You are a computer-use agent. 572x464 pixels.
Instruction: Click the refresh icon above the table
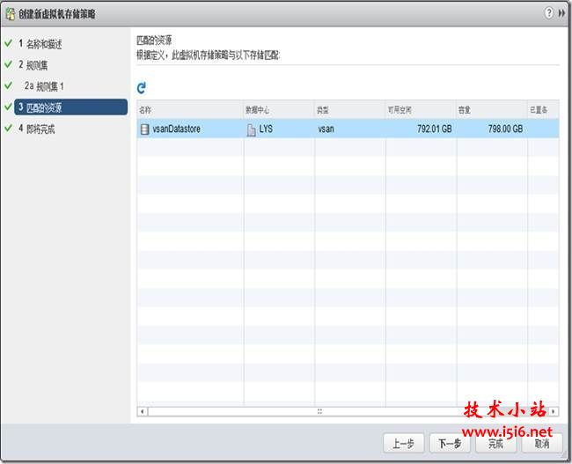pyautogui.click(x=142, y=88)
